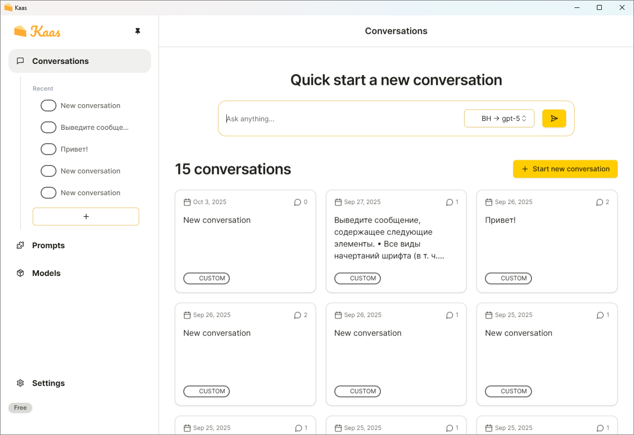Screen dimensions: 634x435
Task: Click the Models cube icon
Action: [20, 273]
